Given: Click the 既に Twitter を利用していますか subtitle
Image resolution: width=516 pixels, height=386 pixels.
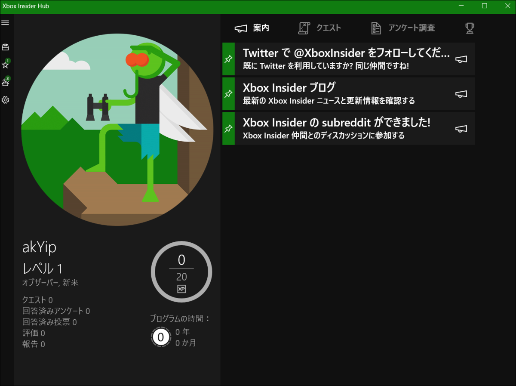Looking at the screenshot, I should 326,66.
